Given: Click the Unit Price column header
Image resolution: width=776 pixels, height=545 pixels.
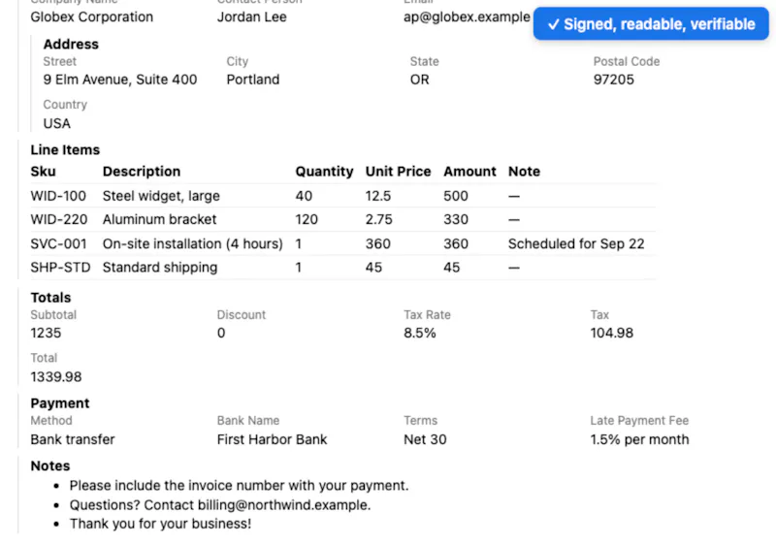Looking at the screenshot, I should tap(398, 172).
